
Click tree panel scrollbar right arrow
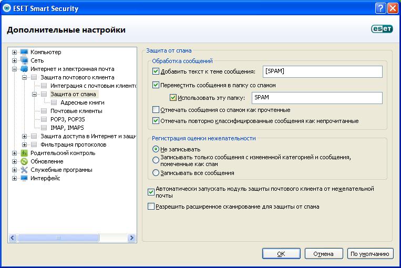coord(131,238)
